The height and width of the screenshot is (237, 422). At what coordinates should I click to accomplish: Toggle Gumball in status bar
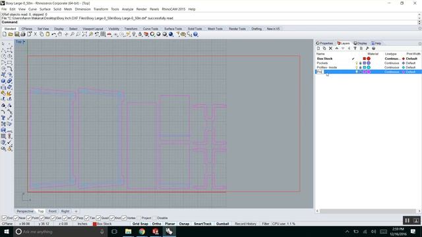click(x=223, y=224)
